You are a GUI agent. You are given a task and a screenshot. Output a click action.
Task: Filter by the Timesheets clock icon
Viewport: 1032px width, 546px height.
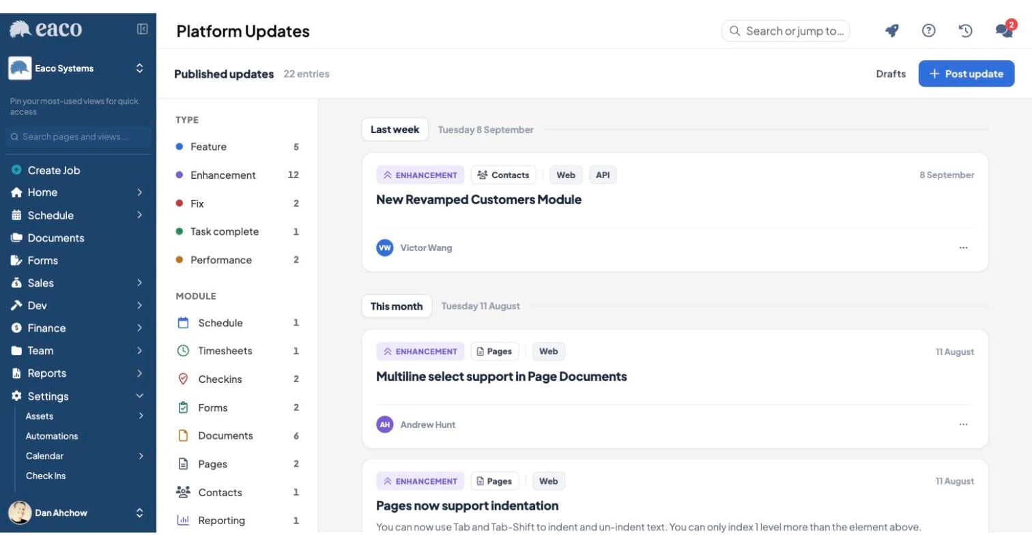(183, 351)
